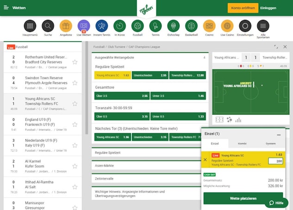Collapse the Einzel bet slip with minus
The image size is (293, 210).
click(x=279, y=135)
